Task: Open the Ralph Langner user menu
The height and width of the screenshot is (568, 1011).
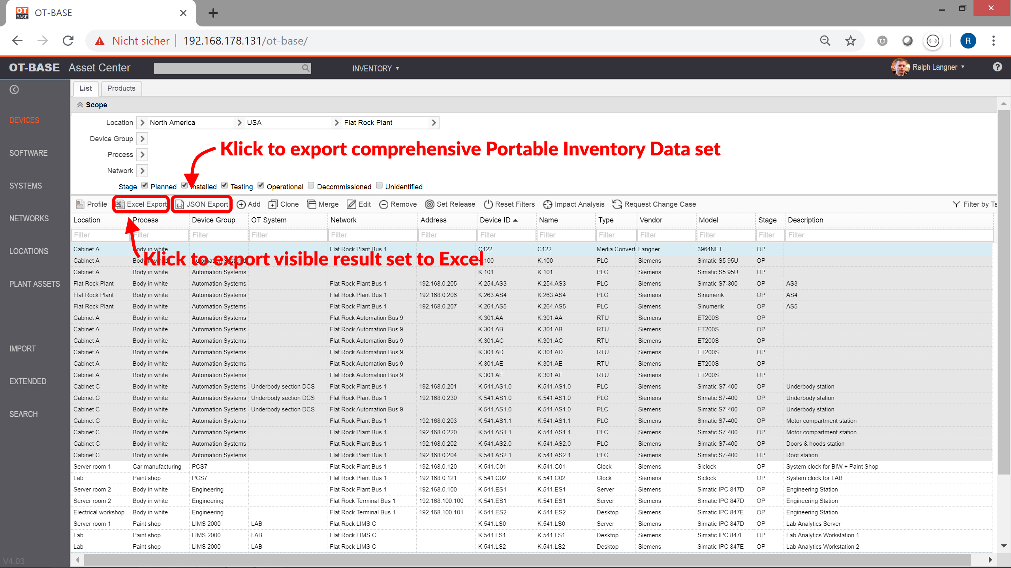Action: point(928,67)
